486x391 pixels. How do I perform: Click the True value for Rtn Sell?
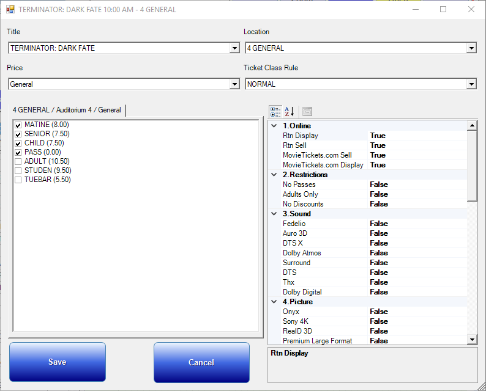pyautogui.click(x=378, y=145)
